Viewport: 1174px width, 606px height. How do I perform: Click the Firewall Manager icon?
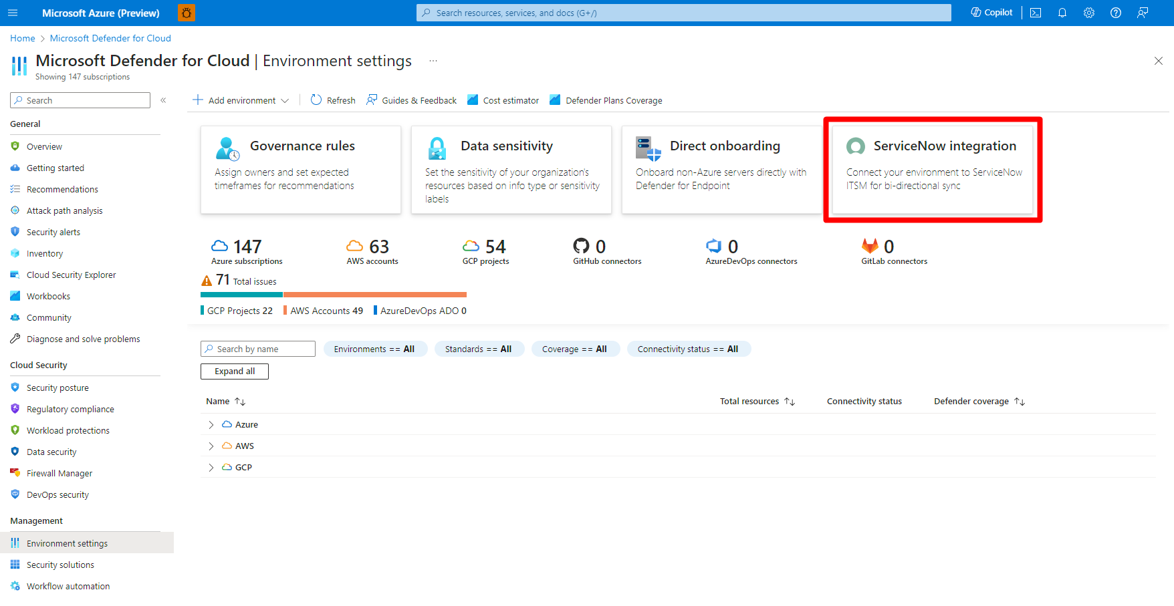[15, 473]
